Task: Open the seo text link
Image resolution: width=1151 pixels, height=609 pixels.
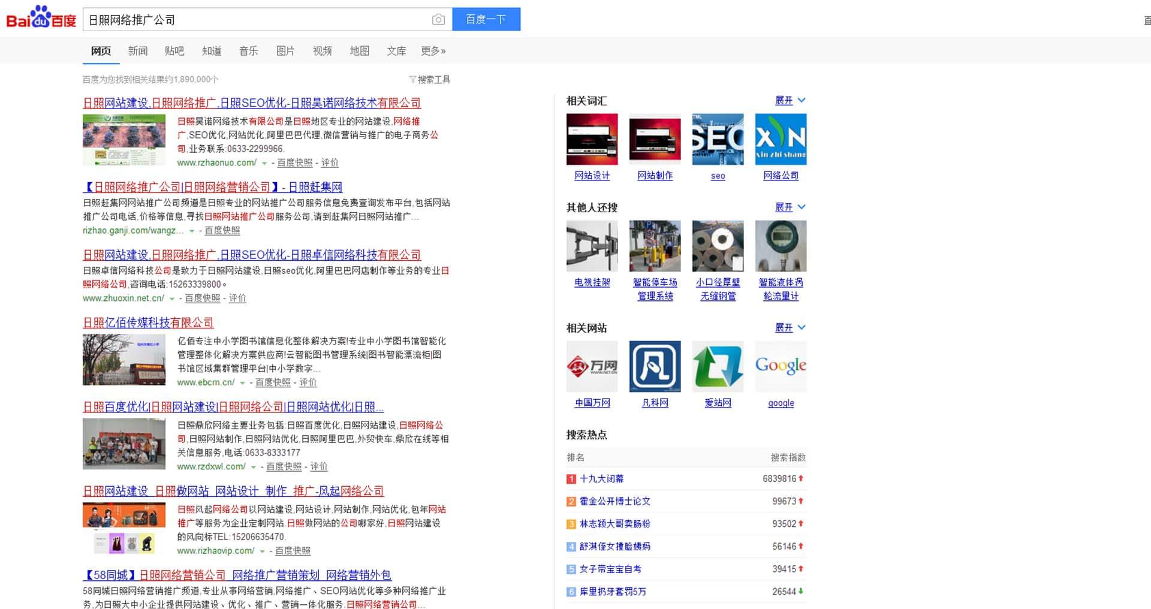Action: 718,176
